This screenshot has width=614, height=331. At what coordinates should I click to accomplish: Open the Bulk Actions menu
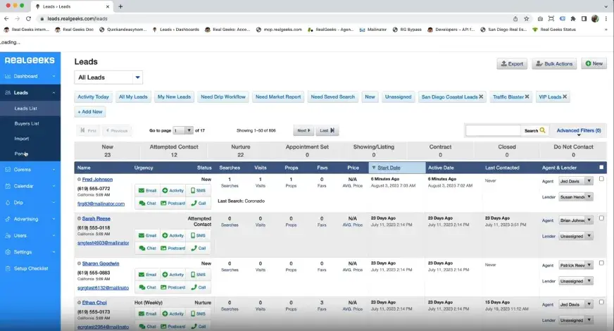pos(554,63)
